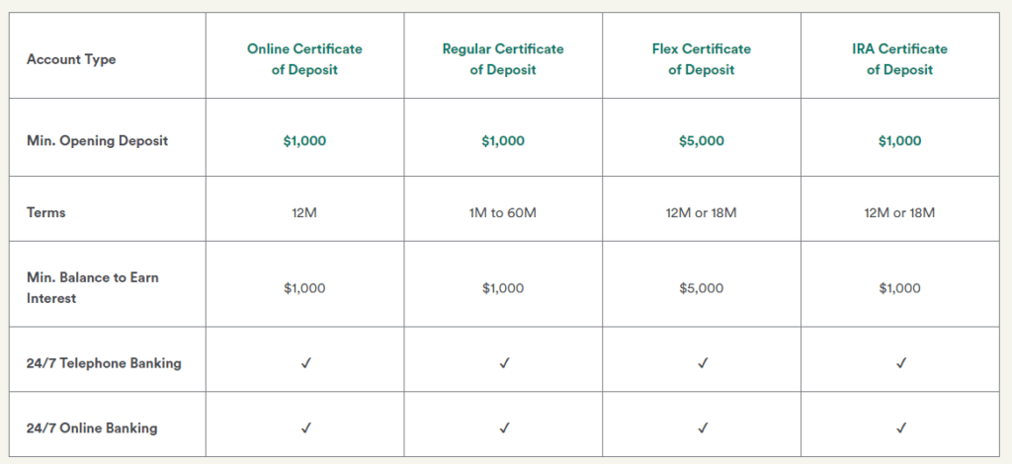
Task: Select the 12M term for Online Certificate
Action: point(304,212)
